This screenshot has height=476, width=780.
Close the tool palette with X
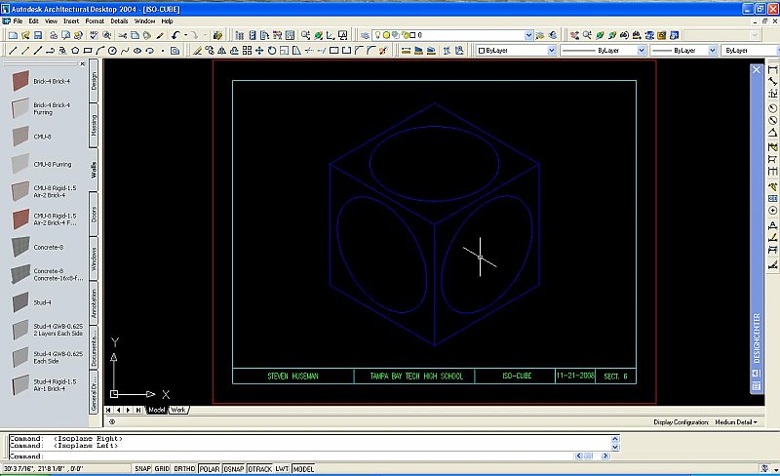coord(83,63)
